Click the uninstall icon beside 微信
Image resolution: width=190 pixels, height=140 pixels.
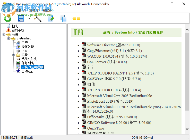coord(84,83)
